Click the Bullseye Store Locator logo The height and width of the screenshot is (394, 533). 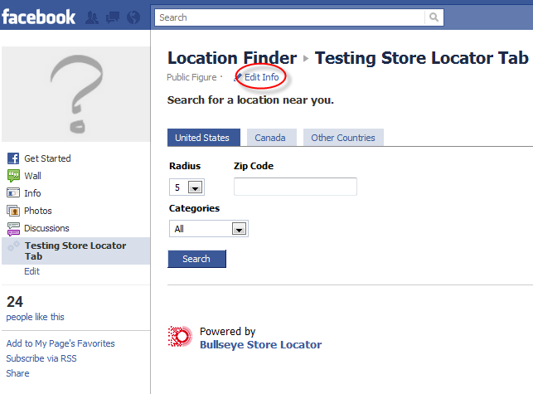pyautogui.click(x=180, y=337)
